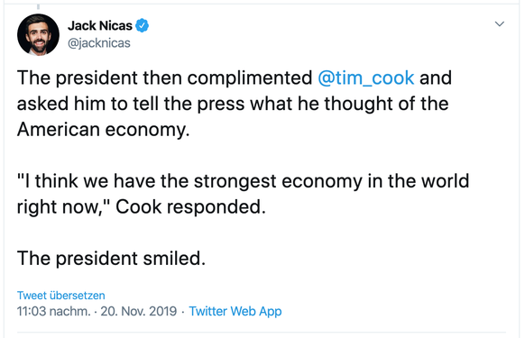Viewport: 525px width, 338px height.
Task: Click Tweet übersetzen to translate
Action: point(61,296)
